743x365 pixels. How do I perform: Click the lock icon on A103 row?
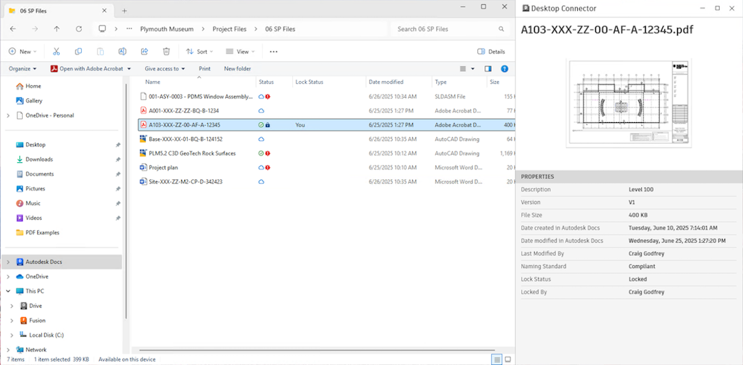pos(268,125)
